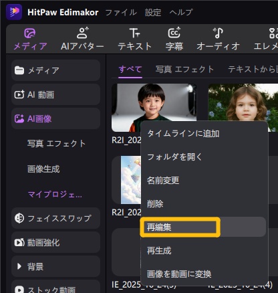Viewport: 278px width, 293px height.
Task: Select マイプロジェ... in the sidebar
Action: tap(55, 195)
